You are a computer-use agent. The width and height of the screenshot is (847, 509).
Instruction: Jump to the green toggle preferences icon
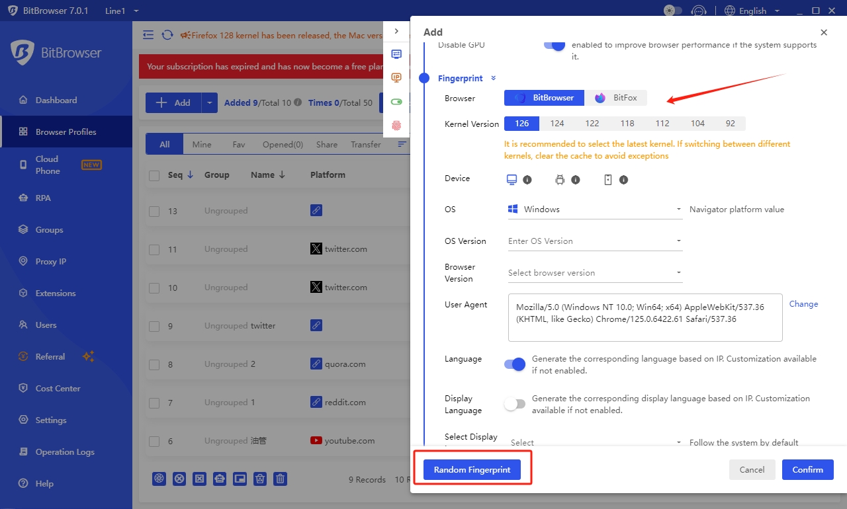(396, 102)
